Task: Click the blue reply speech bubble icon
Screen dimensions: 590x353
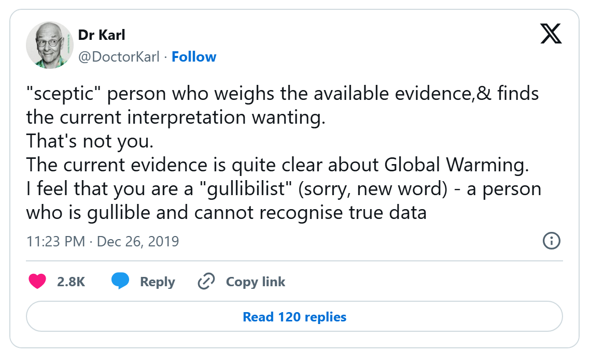Action: pyautogui.click(x=120, y=282)
